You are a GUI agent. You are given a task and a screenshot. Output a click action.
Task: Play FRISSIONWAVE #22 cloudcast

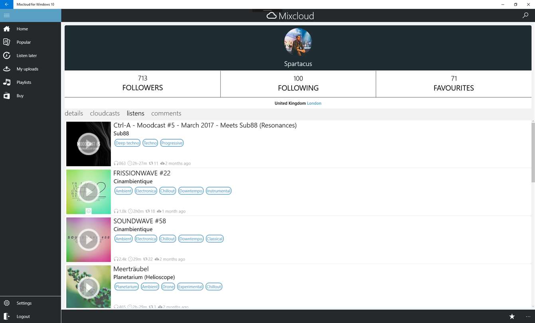coord(89,192)
